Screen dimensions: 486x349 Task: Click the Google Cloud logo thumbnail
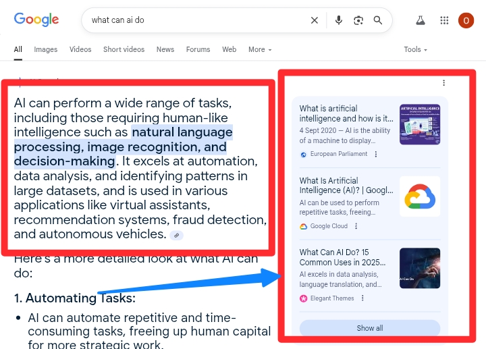(x=420, y=196)
